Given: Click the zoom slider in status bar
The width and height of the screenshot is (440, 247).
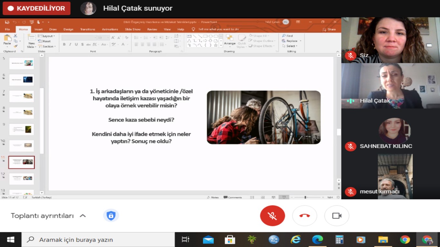Looking at the screenshot, I should (x=305, y=197).
